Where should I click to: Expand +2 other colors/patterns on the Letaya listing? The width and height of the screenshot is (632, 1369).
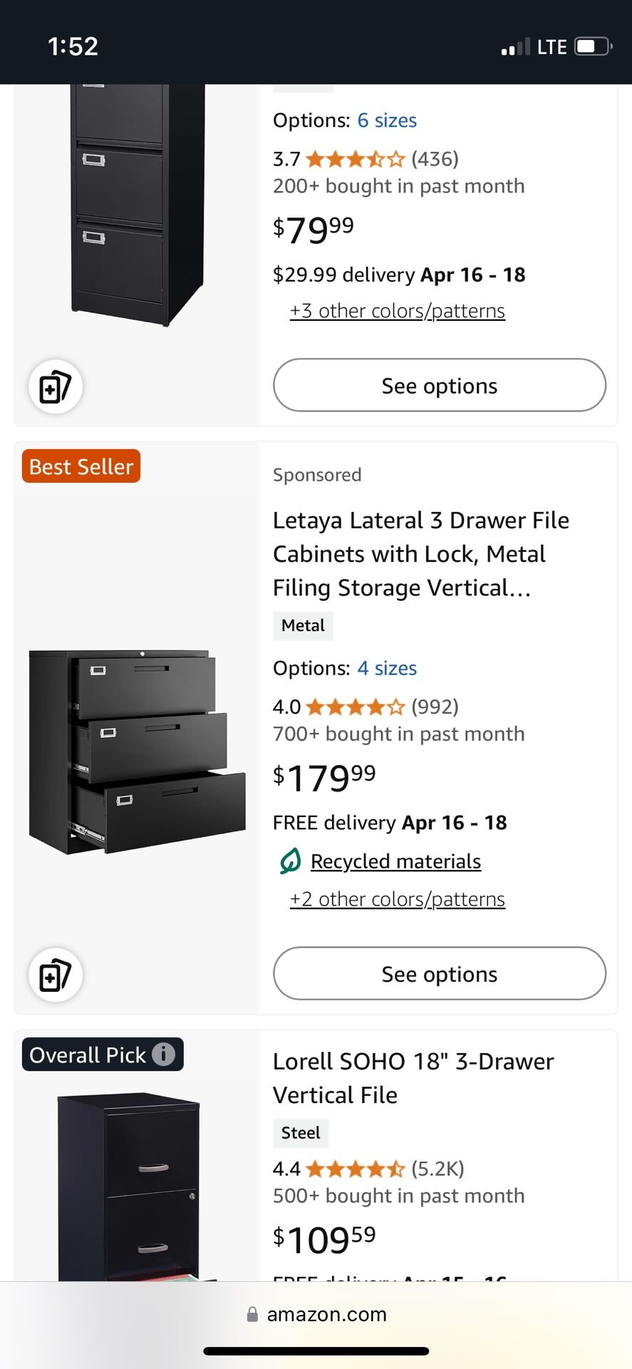click(x=397, y=899)
